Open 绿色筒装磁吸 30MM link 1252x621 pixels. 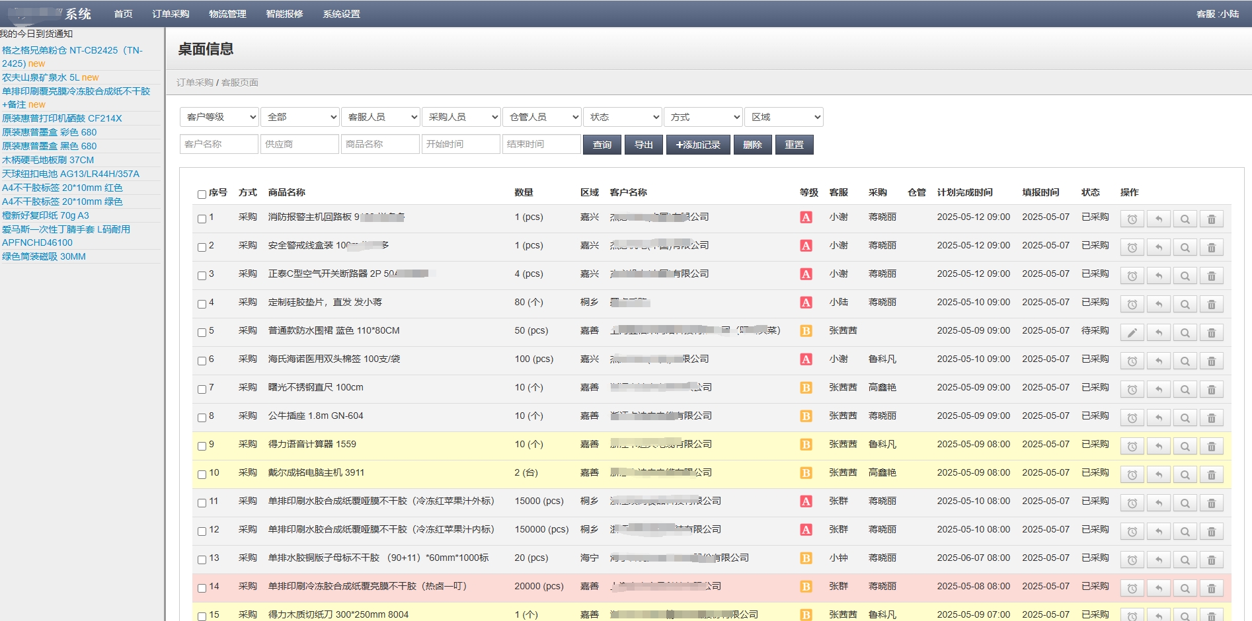coord(44,256)
